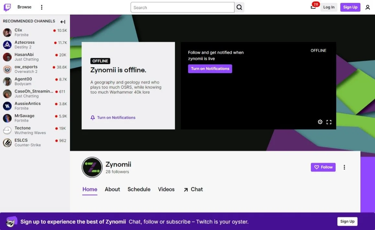Collapse the Recommended Channels sidebar
Image resolution: width=375 pixels, height=230 pixels.
pyautogui.click(x=63, y=22)
